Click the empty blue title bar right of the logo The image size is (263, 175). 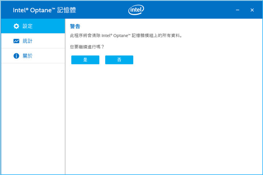pyautogui.click(x=188, y=10)
